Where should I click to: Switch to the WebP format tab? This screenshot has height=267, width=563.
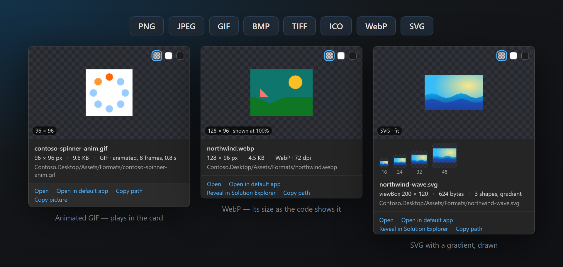376,26
